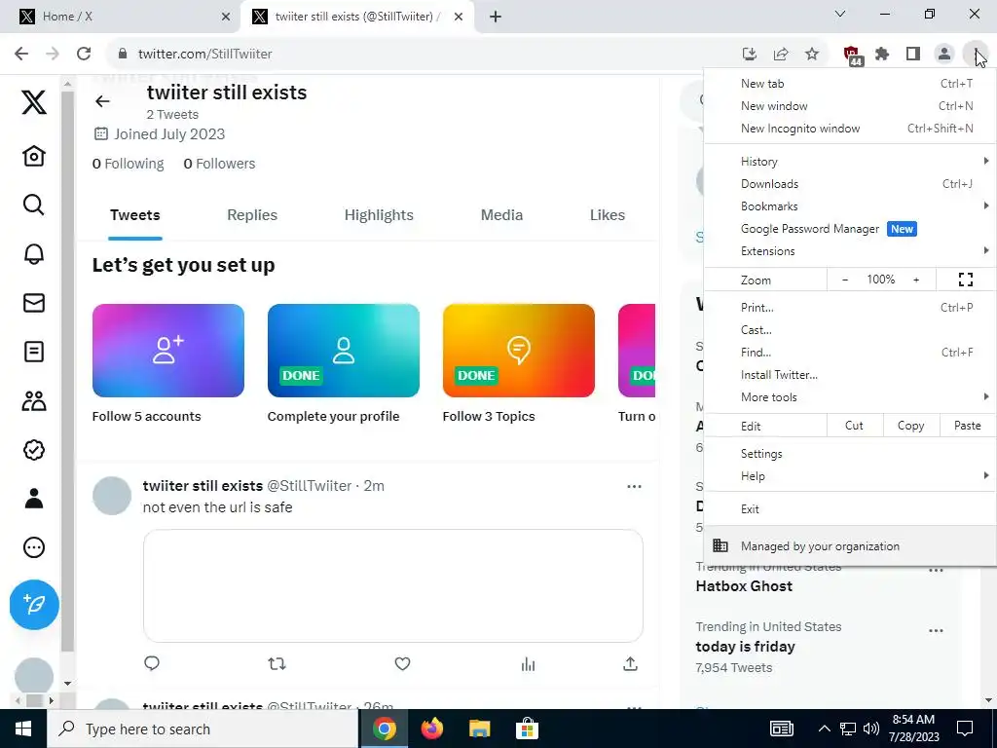Click the Windows taskbar search box

[203, 729]
